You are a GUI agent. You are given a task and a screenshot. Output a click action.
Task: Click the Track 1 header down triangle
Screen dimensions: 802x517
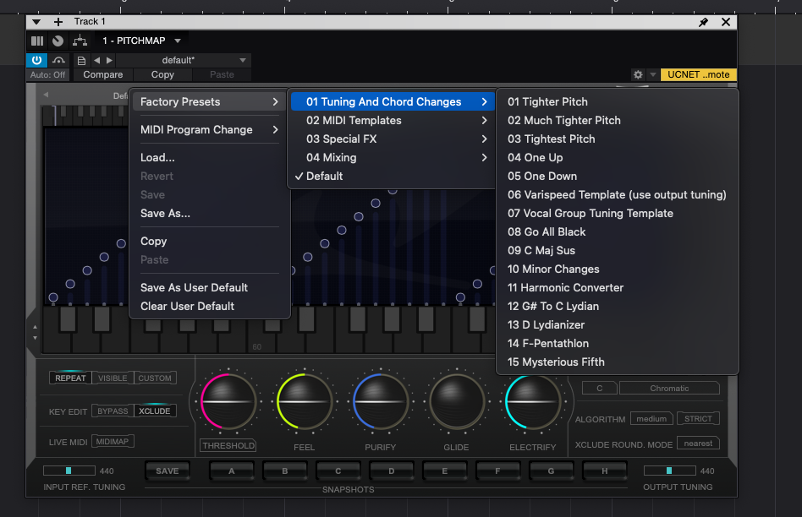click(x=36, y=21)
